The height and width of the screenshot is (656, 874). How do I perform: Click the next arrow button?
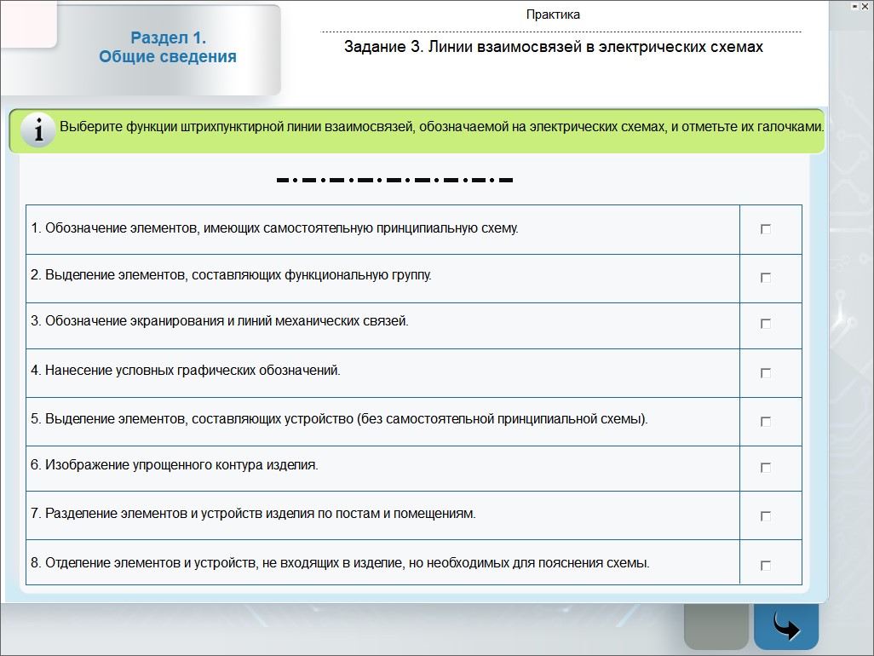tap(786, 628)
